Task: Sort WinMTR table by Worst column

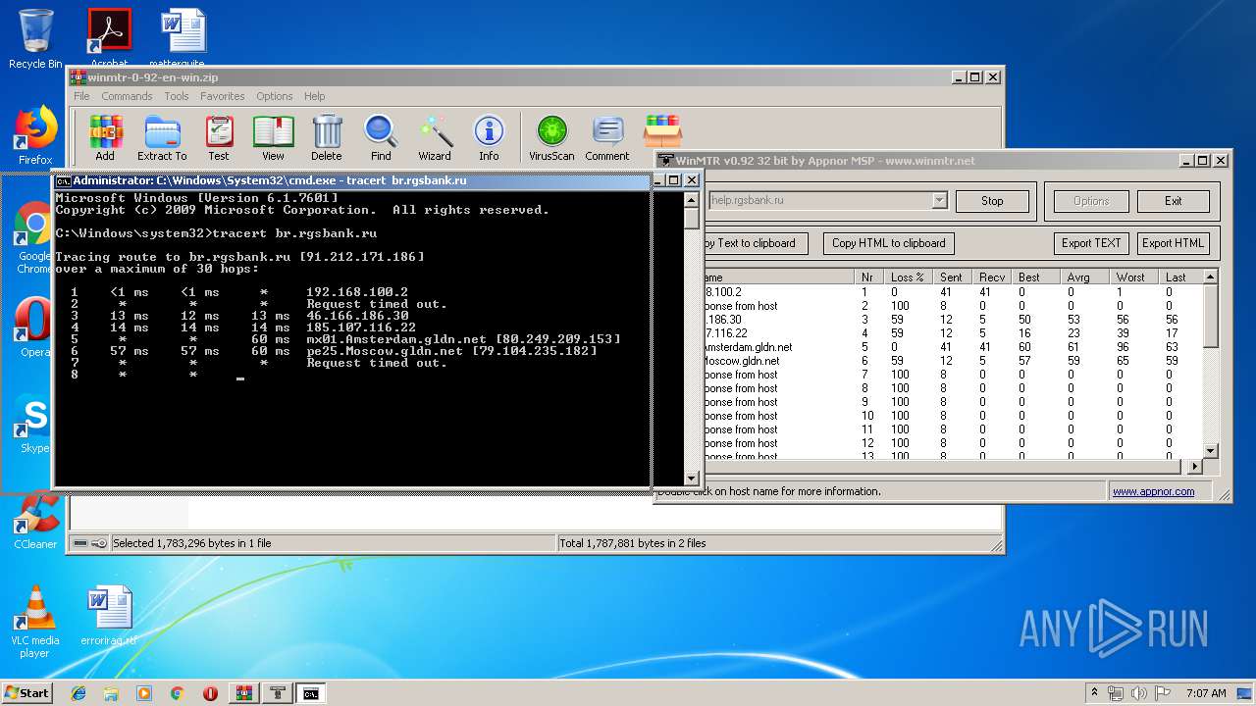Action: pyautogui.click(x=1133, y=277)
